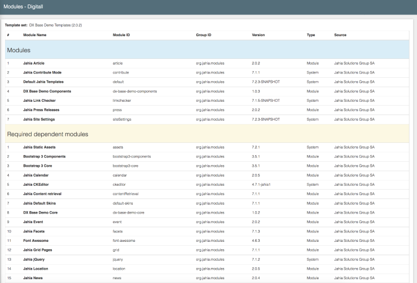Select the Jahia Location module name
The height and width of the screenshot is (283, 417).
point(36,269)
